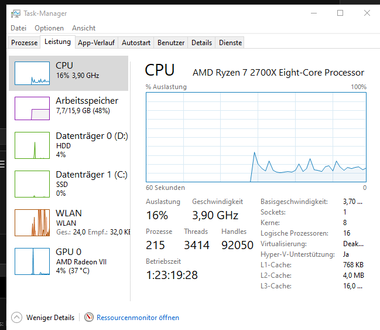The height and width of the screenshot is (330, 380).
Task: Switch to the Benutzer tab
Action: tap(171, 43)
